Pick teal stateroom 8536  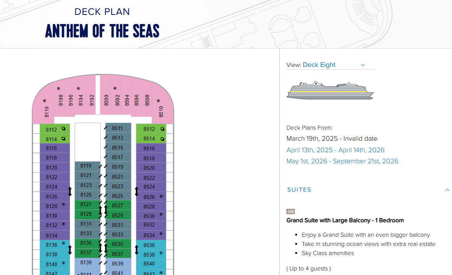(151, 245)
